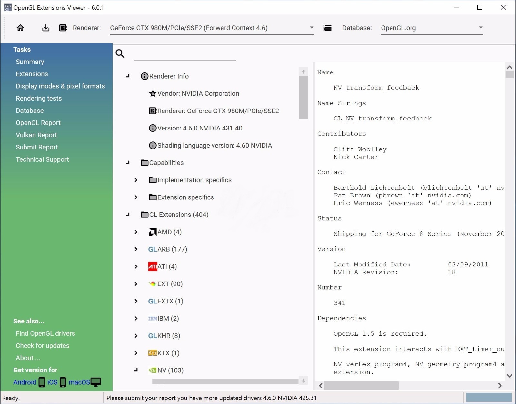Viewport: 516px width, 404px height.
Task: Click the KTX logo icon
Action: (x=153, y=353)
